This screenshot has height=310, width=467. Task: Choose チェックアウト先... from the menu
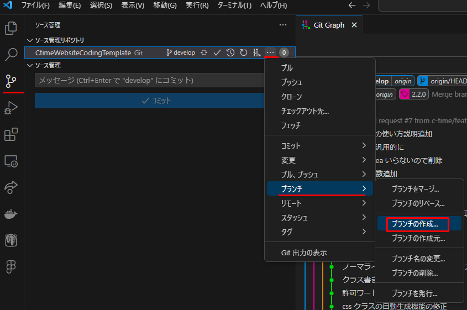(319, 111)
